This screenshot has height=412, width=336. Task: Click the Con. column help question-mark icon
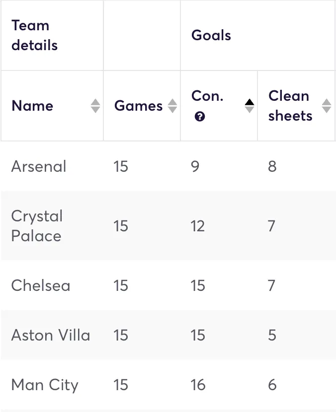[x=200, y=116]
